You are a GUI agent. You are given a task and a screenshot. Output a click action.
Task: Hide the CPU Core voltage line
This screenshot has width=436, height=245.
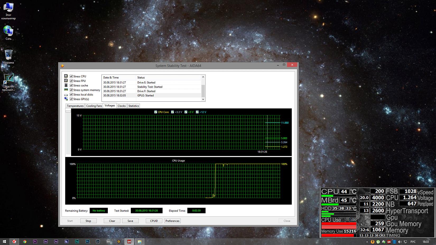156,112
